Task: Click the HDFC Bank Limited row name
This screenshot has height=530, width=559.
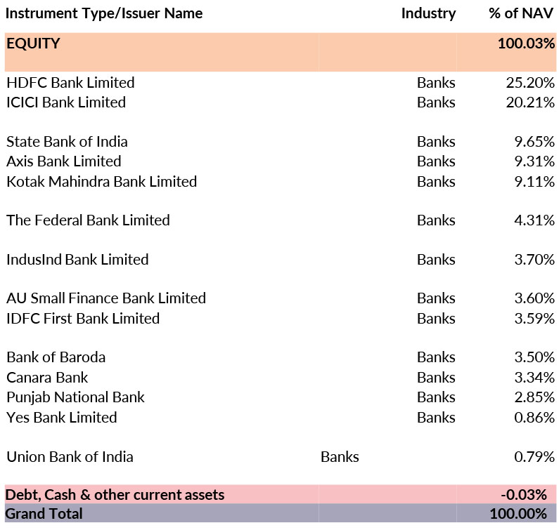Action: click(70, 83)
